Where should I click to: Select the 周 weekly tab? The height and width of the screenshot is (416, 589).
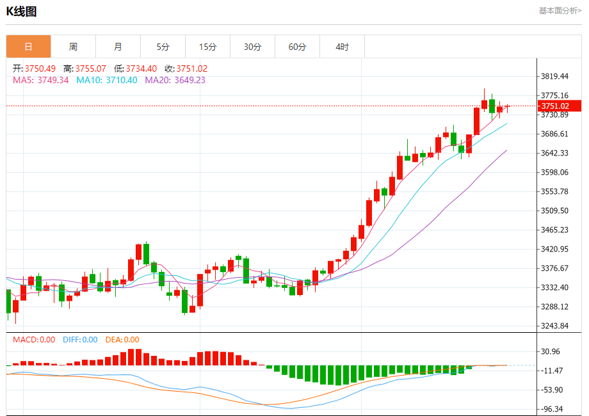pyautogui.click(x=73, y=47)
